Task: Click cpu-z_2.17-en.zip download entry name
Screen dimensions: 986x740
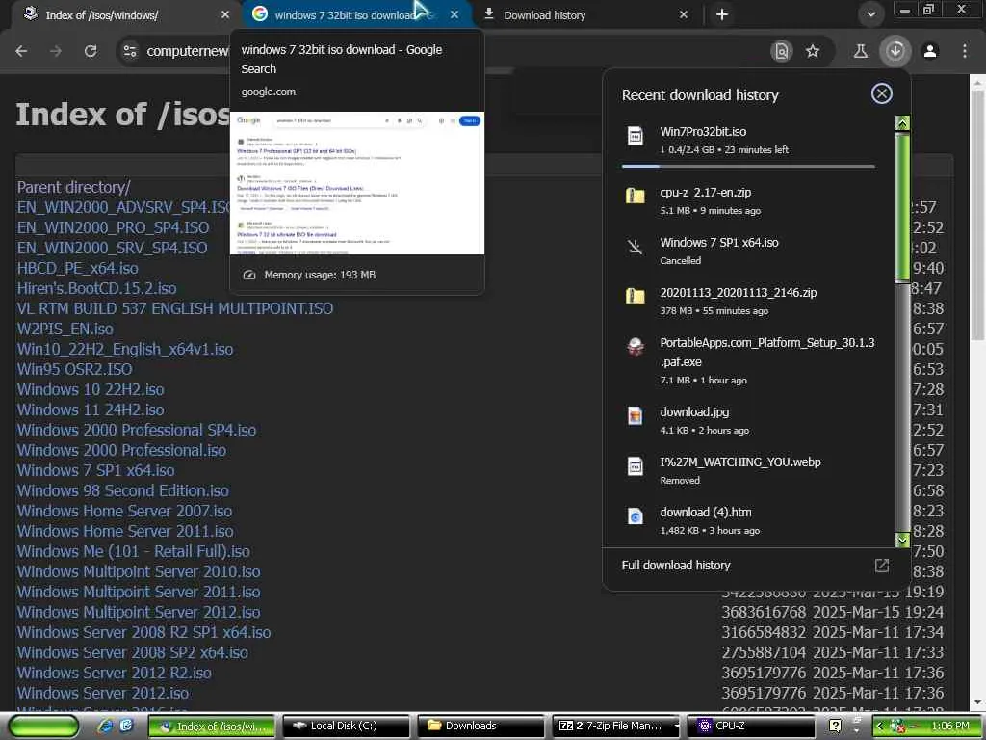Action: 706,193
